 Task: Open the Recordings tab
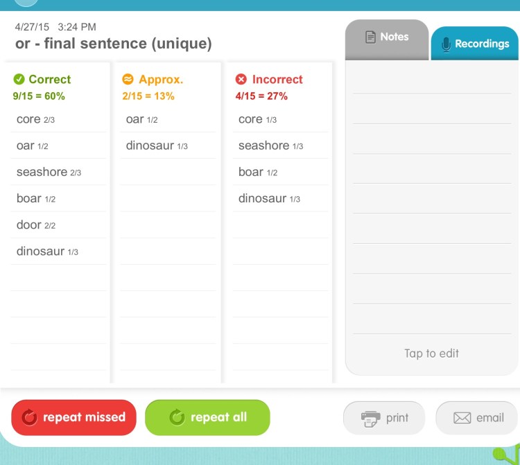pyautogui.click(x=475, y=44)
